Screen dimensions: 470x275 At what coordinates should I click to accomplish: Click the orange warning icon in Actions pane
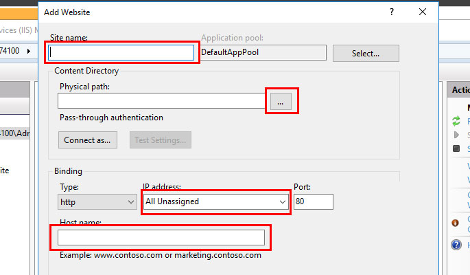pos(456,222)
